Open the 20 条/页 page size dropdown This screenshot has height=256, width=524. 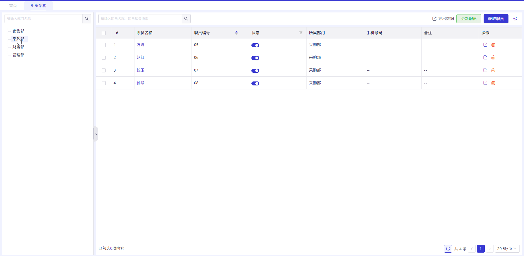click(x=507, y=249)
